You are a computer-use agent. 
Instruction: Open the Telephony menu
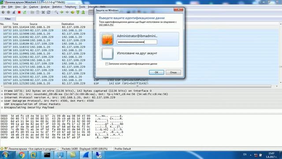point(70,7)
